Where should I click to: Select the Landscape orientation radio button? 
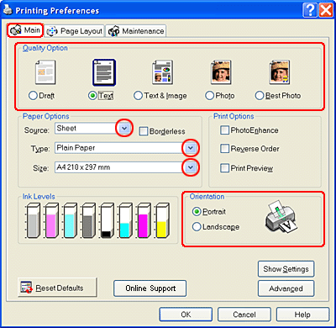point(197,226)
